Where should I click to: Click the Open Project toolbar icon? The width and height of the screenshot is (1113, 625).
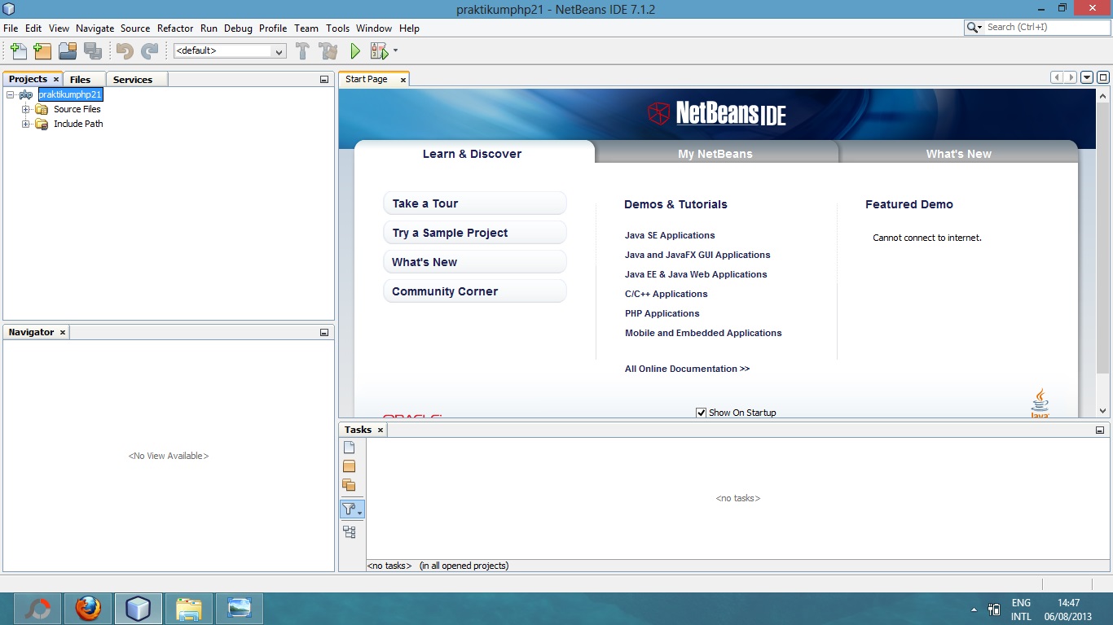[x=68, y=51]
